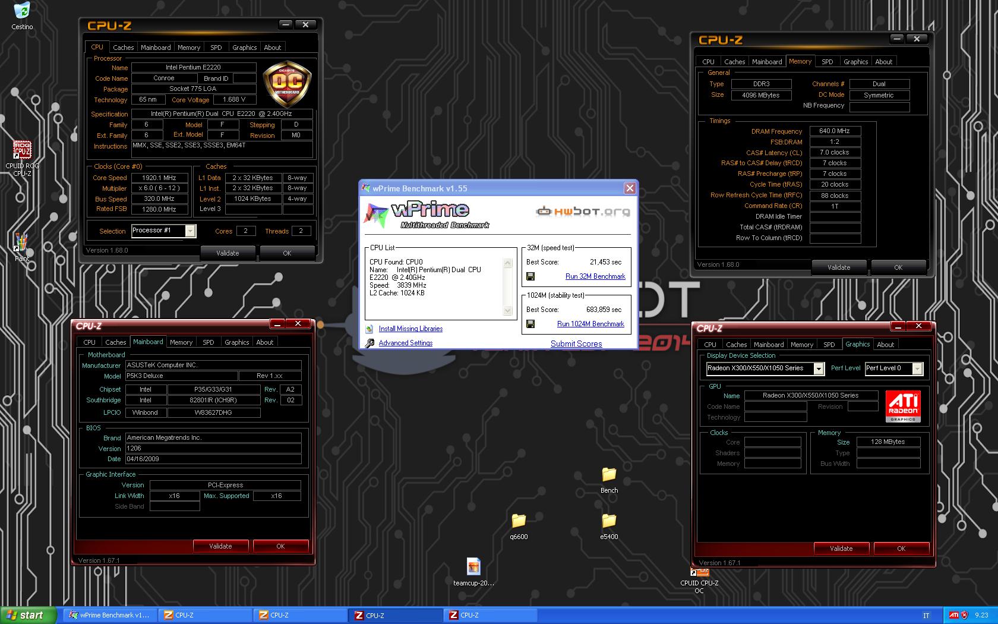Click the 32M best score 21,453 sec
Screen dimensions: 998x624
pos(605,262)
